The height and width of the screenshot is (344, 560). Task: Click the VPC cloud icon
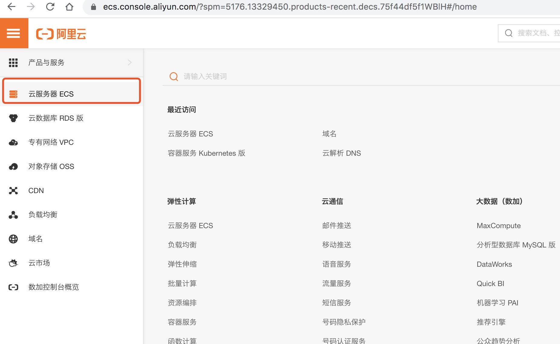(x=13, y=142)
